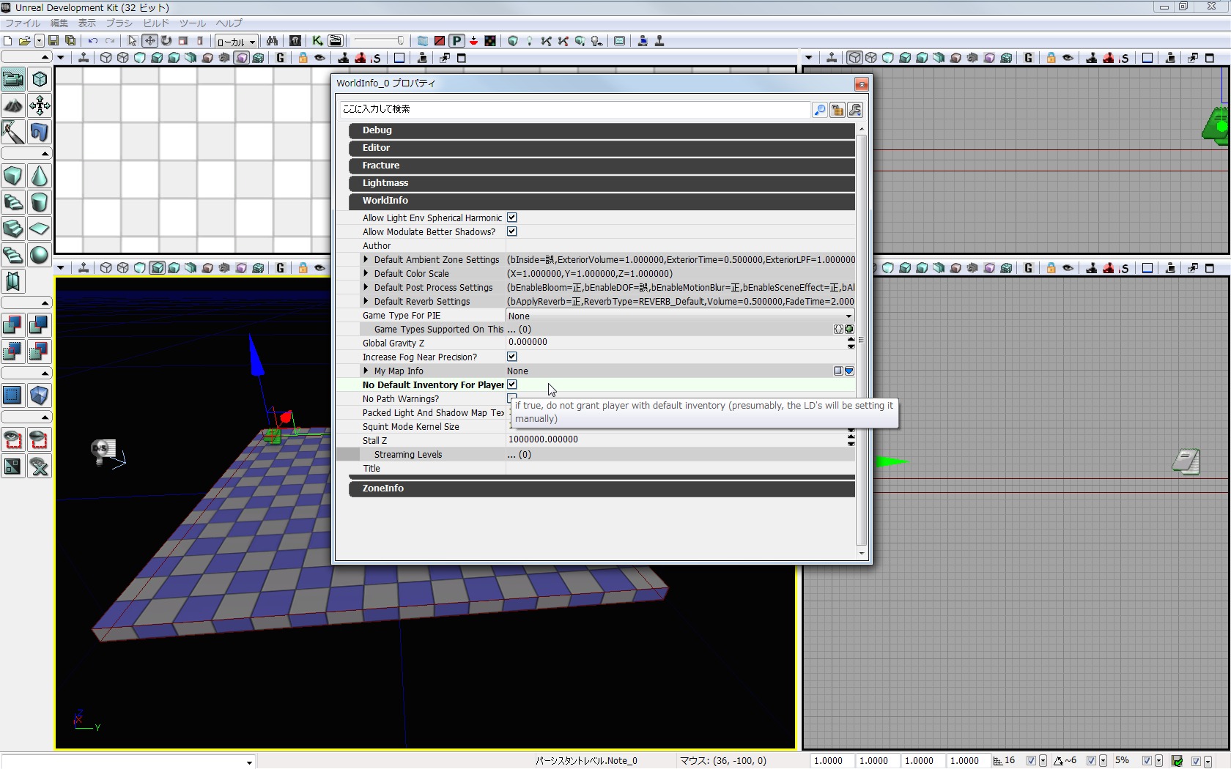Uncheck No Default Inventory For Player
This screenshot has width=1231, height=769.
(x=512, y=384)
